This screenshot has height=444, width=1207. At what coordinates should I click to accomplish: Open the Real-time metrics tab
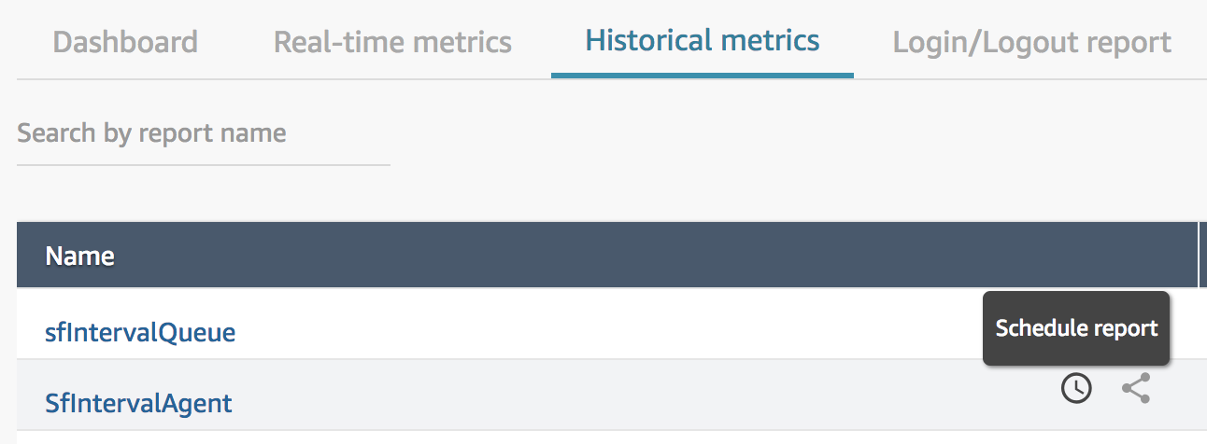pyautogui.click(x=392, y=42)
